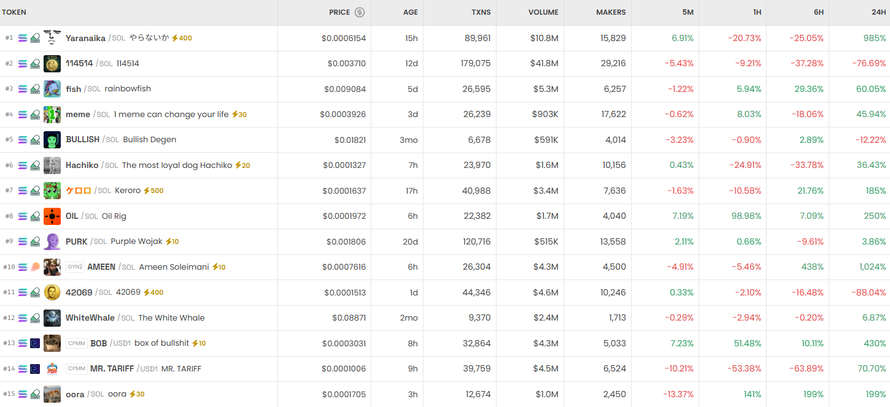Sort table by the 24H column header
This screenshot has height=407, width=890.
pyautogui.click(x=879, y=12)
